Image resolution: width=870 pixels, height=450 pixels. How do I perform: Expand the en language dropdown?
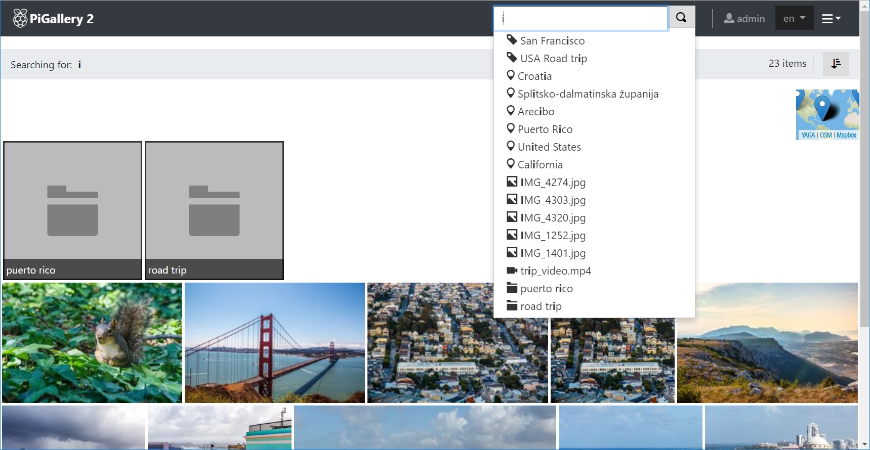coord(794,19)
